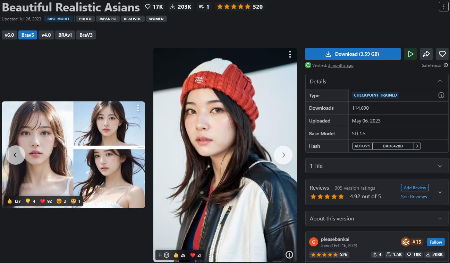Click the verified '3 months ago' link

click(341, 65)
